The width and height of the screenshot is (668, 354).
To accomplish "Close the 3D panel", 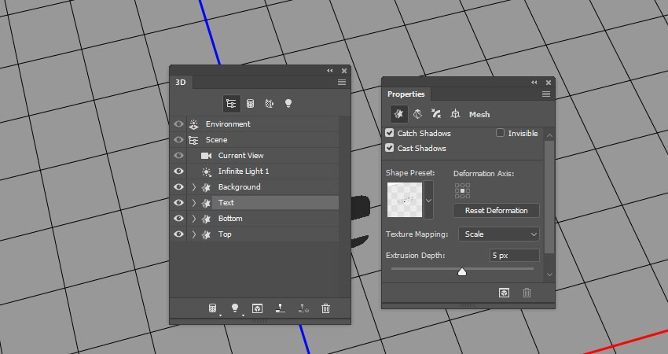I will click(x=343, y=71).
